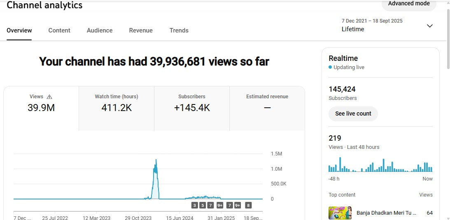Open the Banja Dhadkan Meri Tu video thumbnail
The height and width of the screenshot is (220, 450).
point(340,213)
